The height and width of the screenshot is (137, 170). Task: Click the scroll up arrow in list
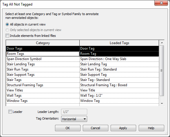(162, 43)
